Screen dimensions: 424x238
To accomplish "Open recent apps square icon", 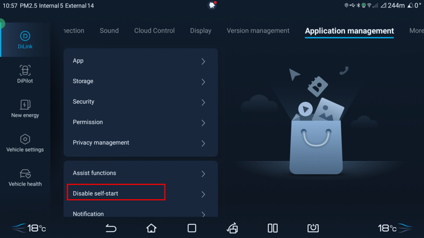I will (x=192, y=228).
